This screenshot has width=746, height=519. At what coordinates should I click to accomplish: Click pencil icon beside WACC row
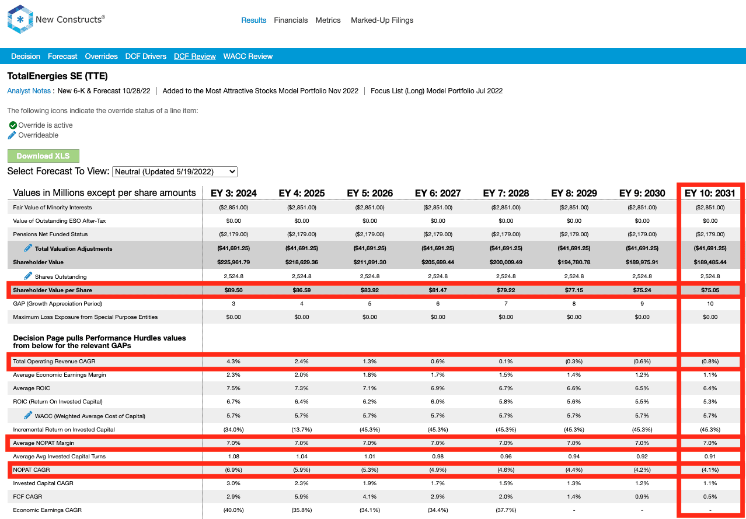tap(28, 415)
